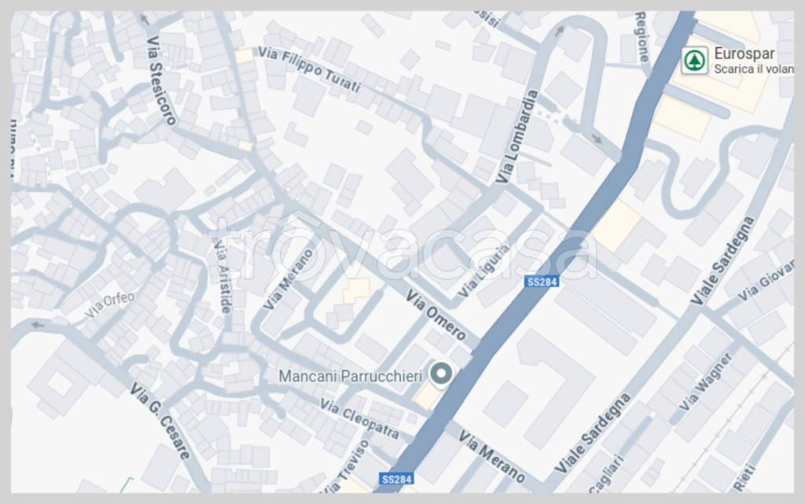Click the SS284 shield near Via Treviso
Screen dimensions: 805x504
tap(397, 479)
